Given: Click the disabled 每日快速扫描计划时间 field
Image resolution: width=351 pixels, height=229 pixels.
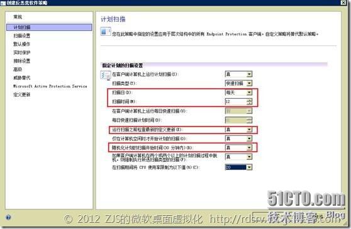Looking at the screenshot, I should point(238,120).
